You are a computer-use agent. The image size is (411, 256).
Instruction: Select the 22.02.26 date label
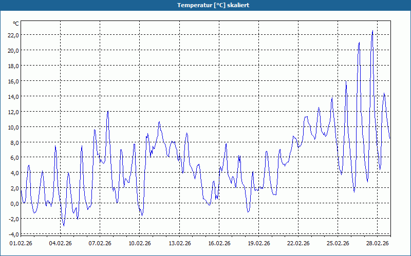click(x=298, y=244)
